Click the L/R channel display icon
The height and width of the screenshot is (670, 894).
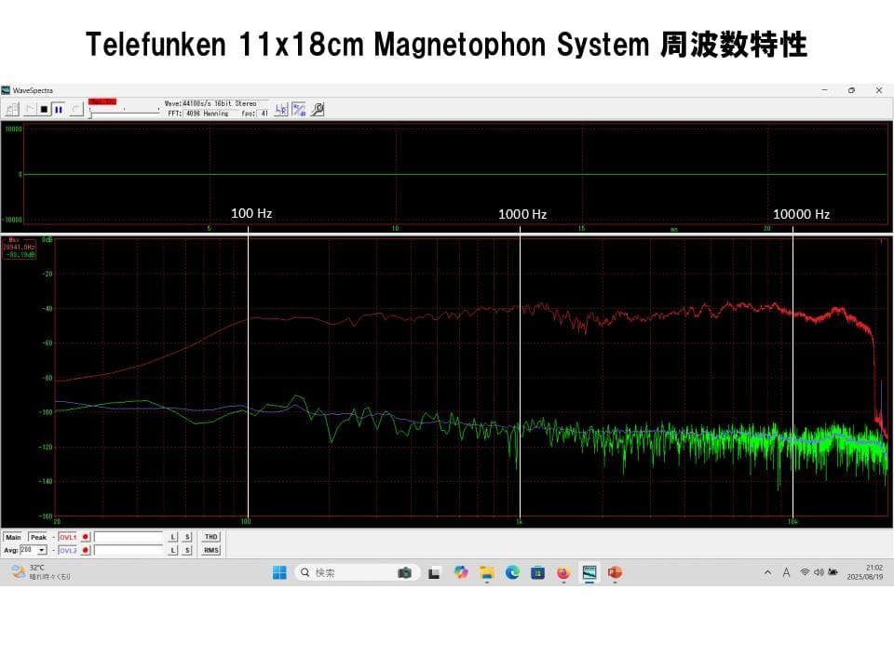[280, 109]
